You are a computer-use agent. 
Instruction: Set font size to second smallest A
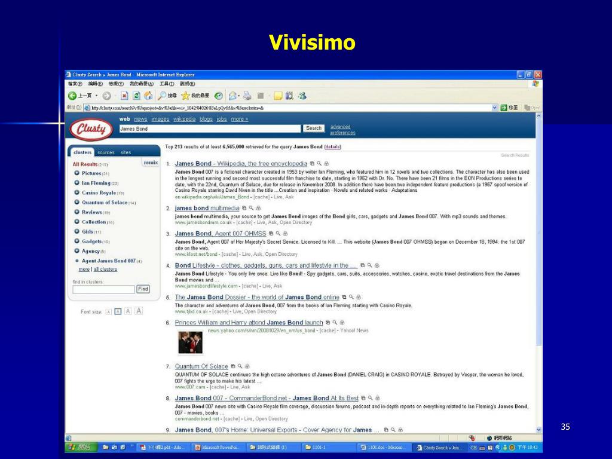118,311
